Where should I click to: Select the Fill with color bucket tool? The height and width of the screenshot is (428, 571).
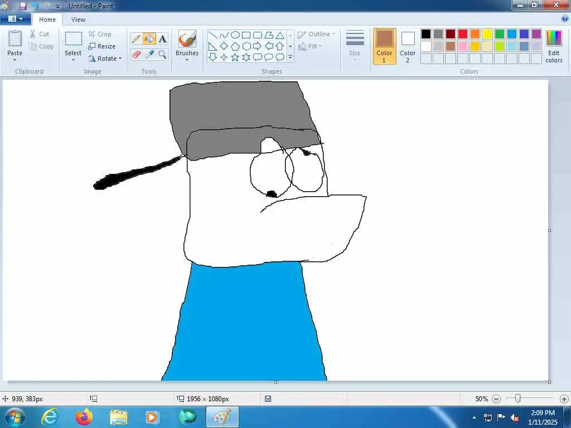(149, 38)
